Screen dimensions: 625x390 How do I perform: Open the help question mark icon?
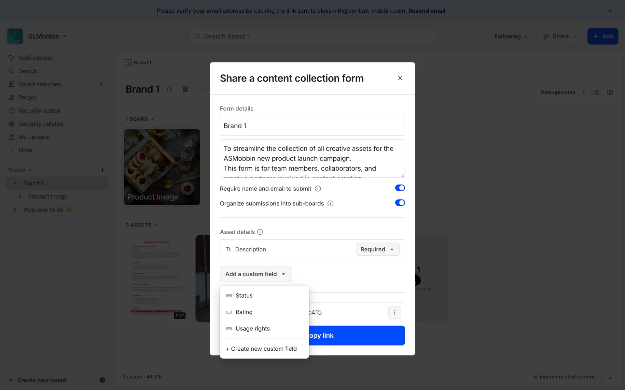102,380
